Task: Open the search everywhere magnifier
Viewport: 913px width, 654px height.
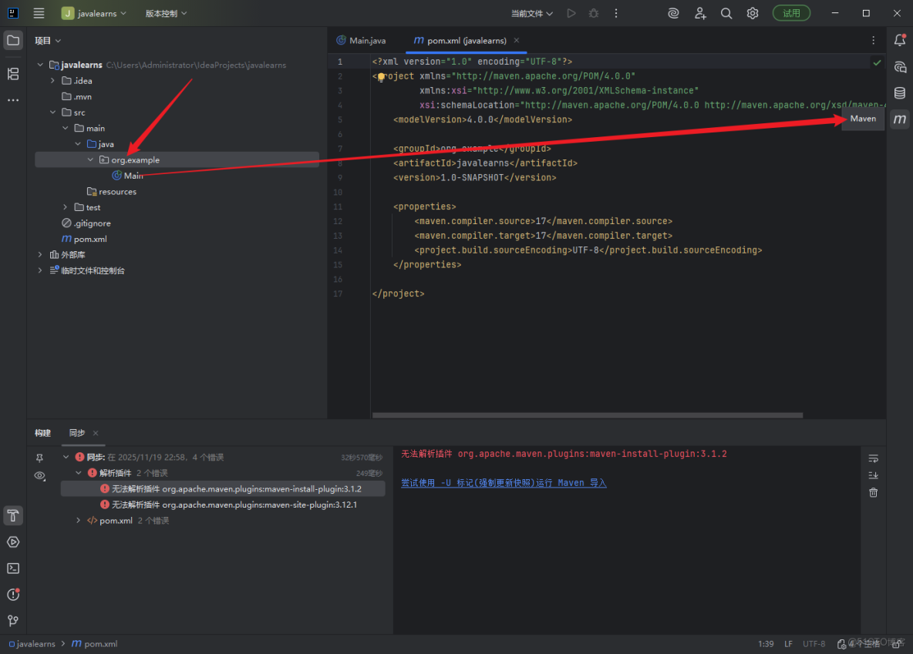Action: 726,13
